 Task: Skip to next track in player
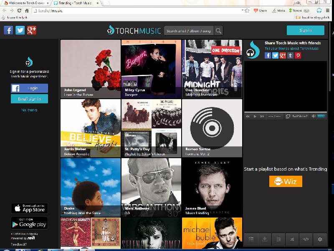click(x=262, y=116)
